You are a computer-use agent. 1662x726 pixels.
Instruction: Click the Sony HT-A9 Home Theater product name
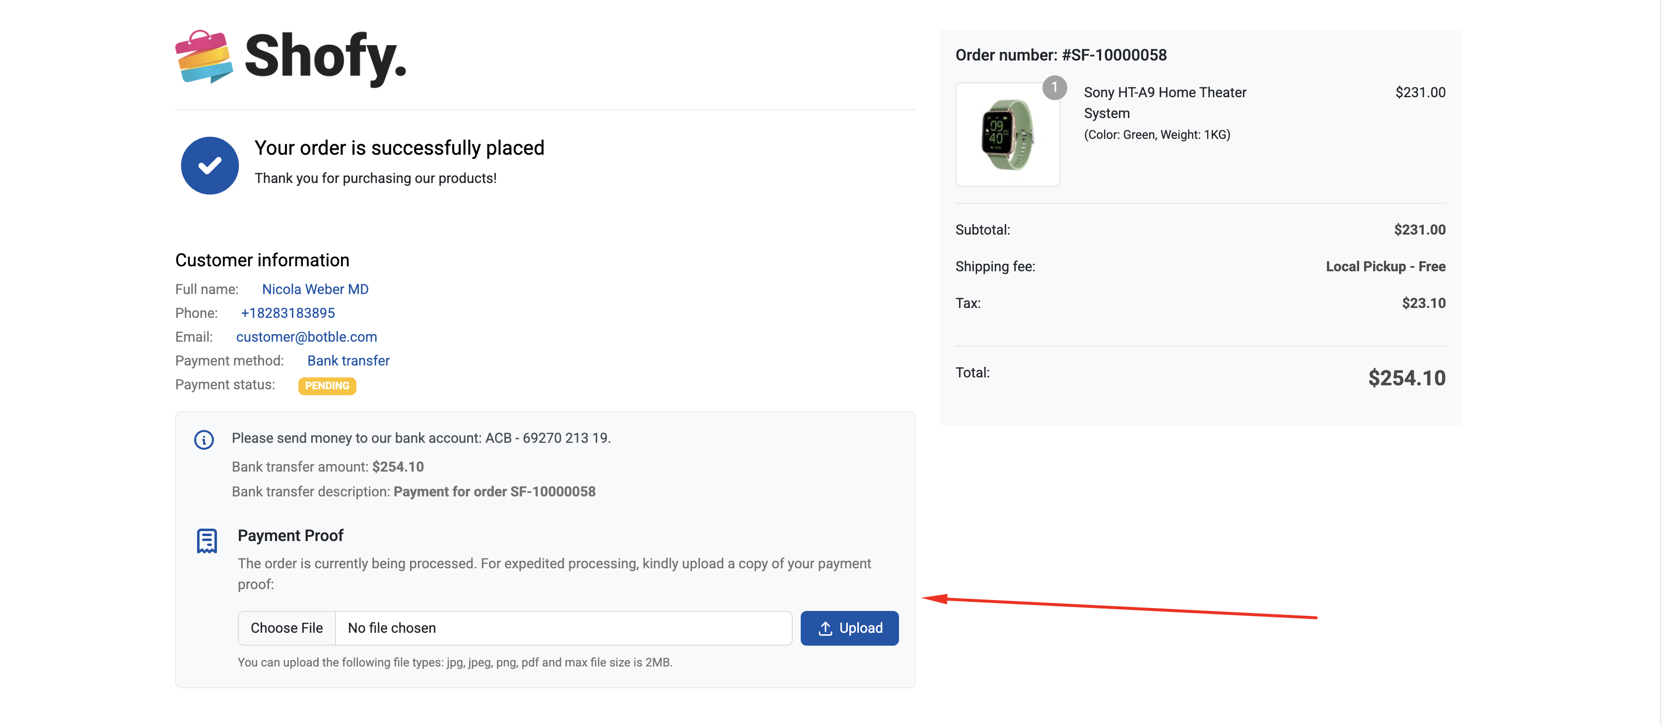click(x=1165, y=103)
